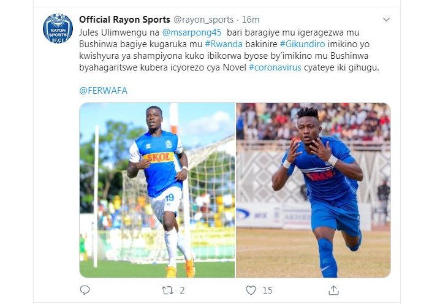Image resolution: width=429 pixels, height=304 pixels.
Task: Click Official Rayon Sports account name
Action: point(124,20)
